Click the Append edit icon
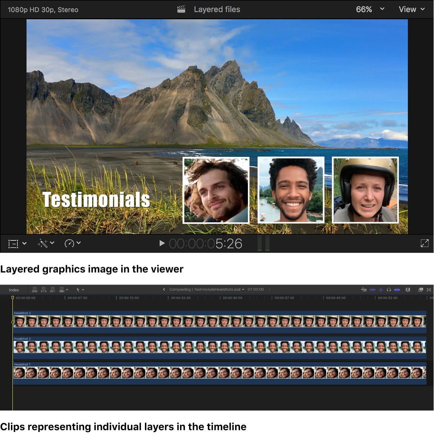The height and width of the screenshot is (435, 434). pos(53,290)
